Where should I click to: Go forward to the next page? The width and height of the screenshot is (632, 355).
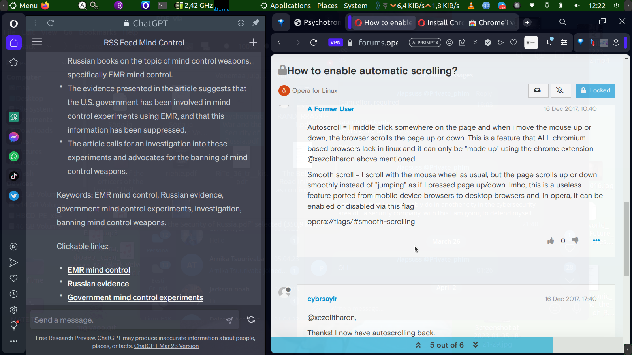(298, 43)
